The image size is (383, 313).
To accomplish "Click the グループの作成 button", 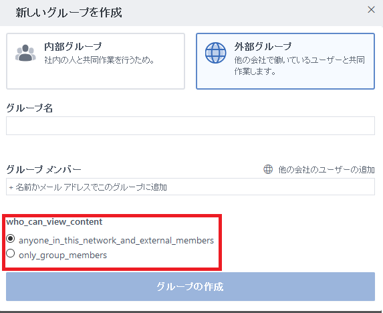I will [190, 287].
